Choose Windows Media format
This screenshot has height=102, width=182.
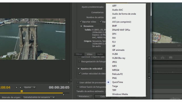[x=120, y=94]
